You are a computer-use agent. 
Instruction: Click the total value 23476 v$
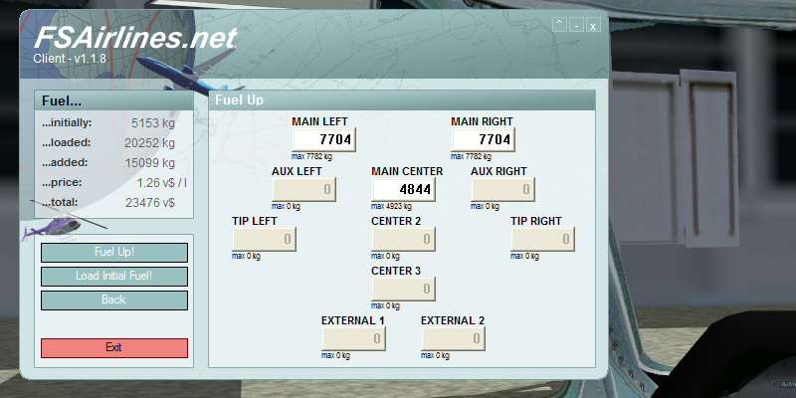click(150, 203)
